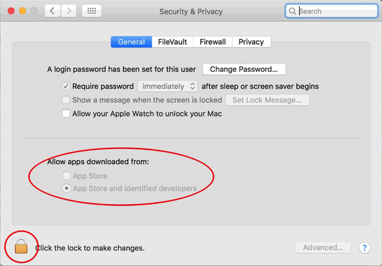382x266 pixels.
Task: Select the App Store radio button
Action: pos(66,176)
